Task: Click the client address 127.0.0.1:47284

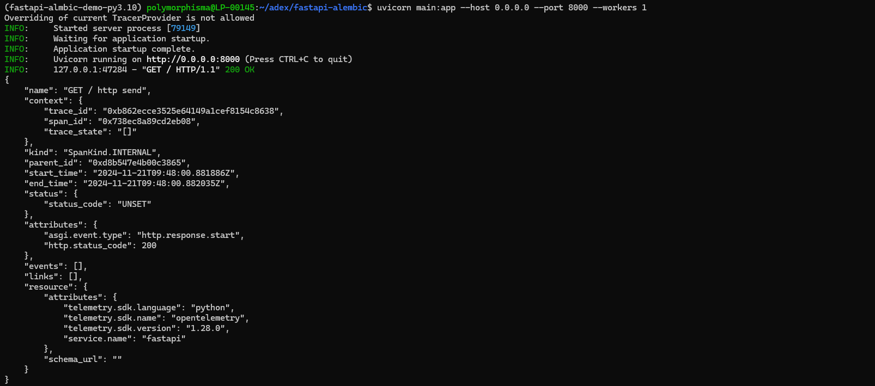Action: [90, 70]
